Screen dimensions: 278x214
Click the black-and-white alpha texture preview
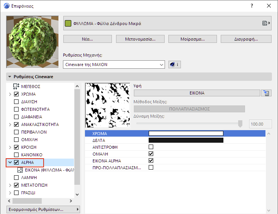[x=108, y=105]
